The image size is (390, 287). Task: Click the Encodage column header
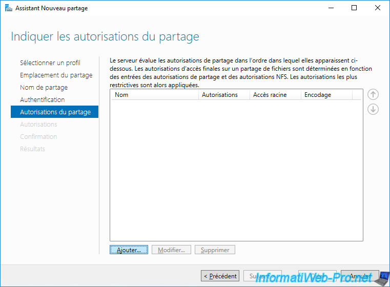[x=326, y=95]
